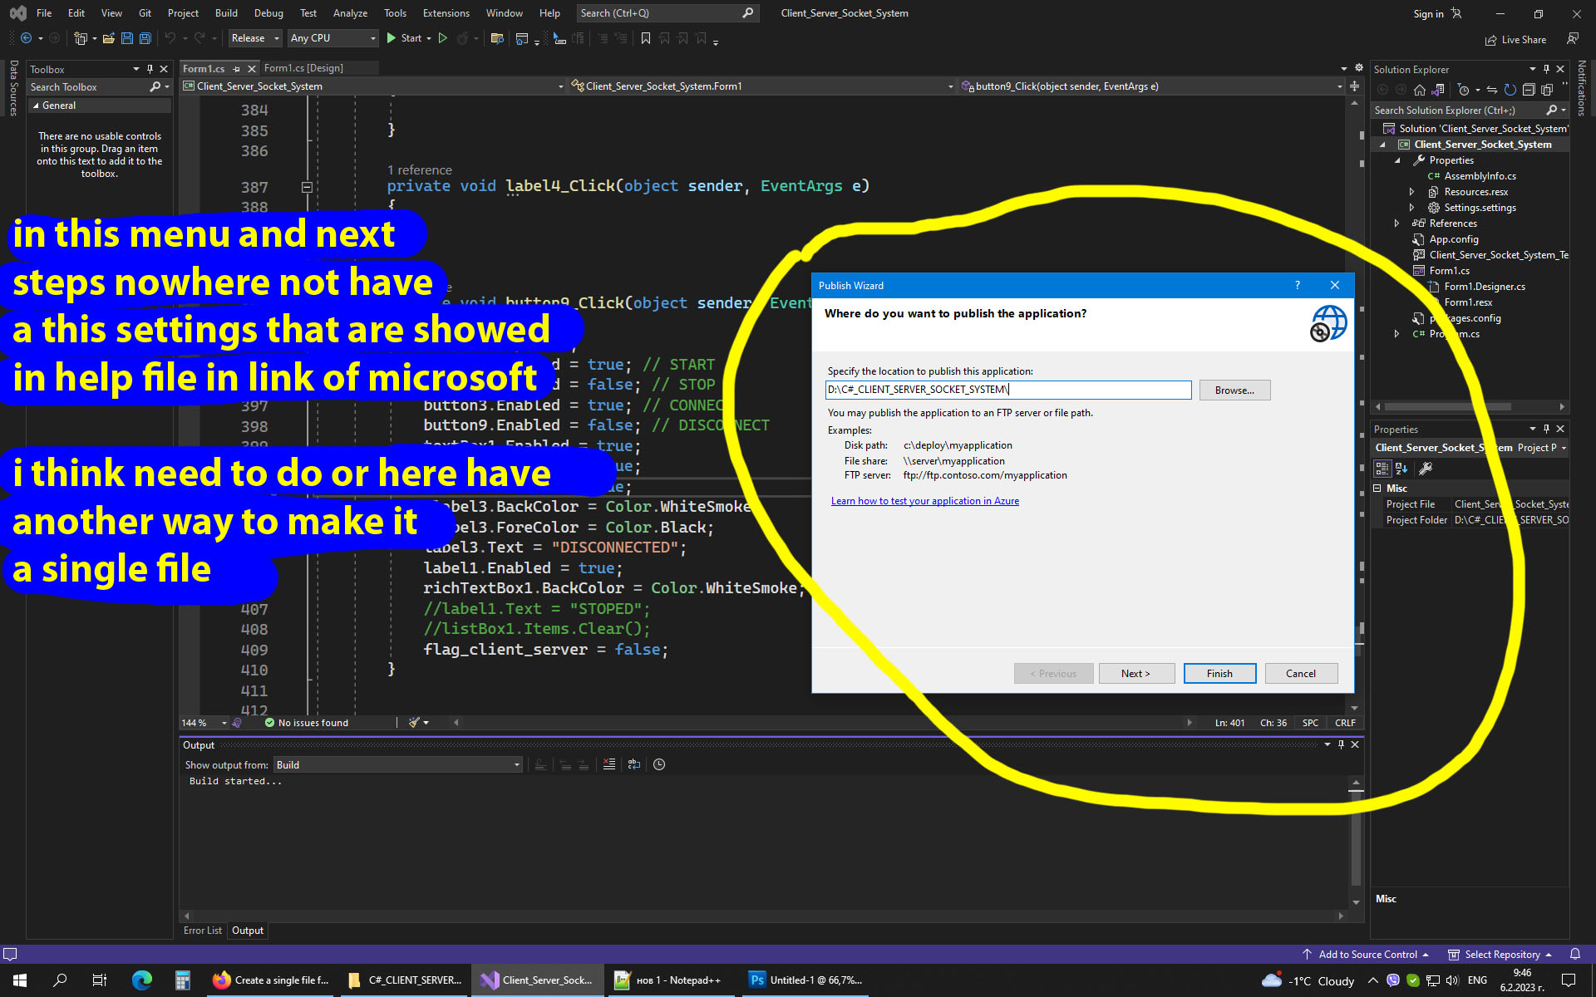The height and width of the screenshot is (997, 1596).
Task: Open Property Pages wrench icon in Properties
Action: click(1426, 469)
